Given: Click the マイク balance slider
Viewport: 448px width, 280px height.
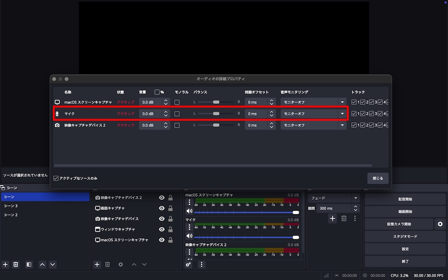Looking at the screenshot, I should [216, 114].
